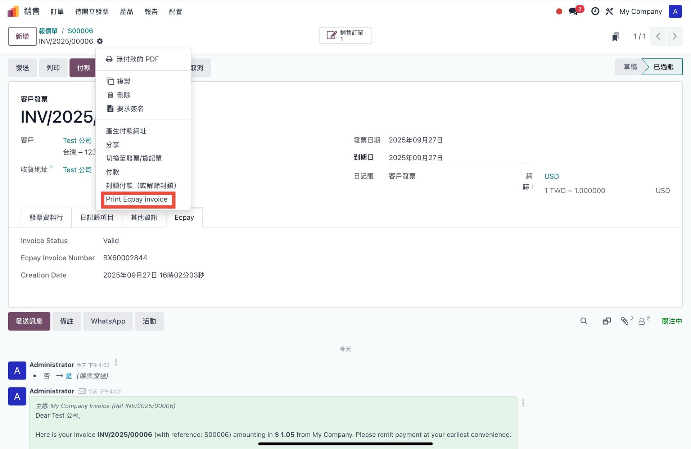Open the My Company switcher
Screen dimensions: 691x449
pos(640,12)
